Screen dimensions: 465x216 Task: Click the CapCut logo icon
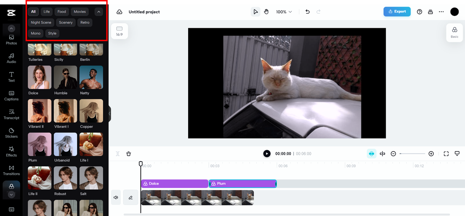coord(11,13)
